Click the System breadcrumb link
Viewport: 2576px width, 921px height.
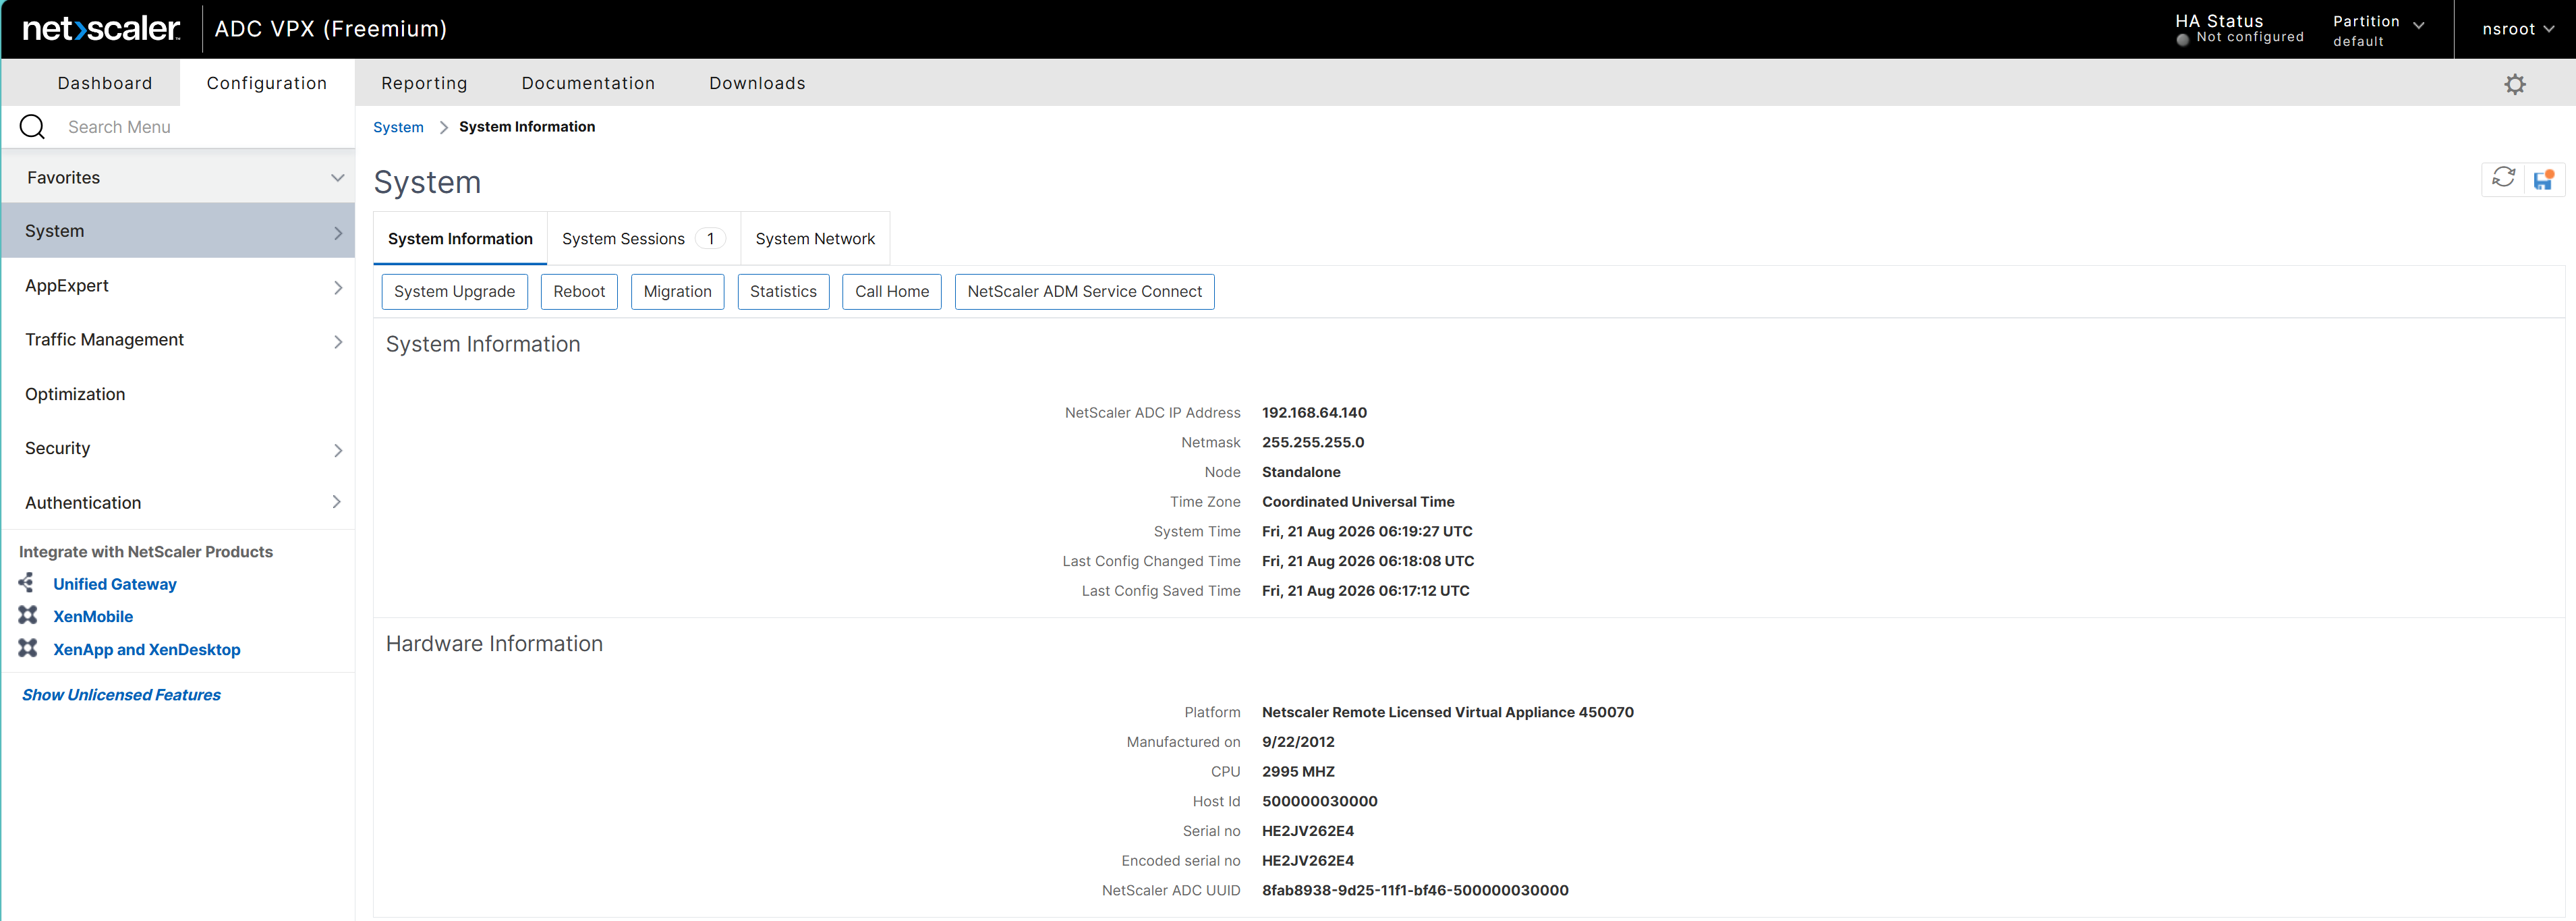(398, 127)
